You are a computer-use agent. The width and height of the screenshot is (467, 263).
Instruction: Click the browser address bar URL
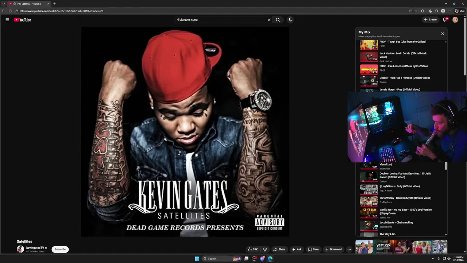(x=61, y=11)
